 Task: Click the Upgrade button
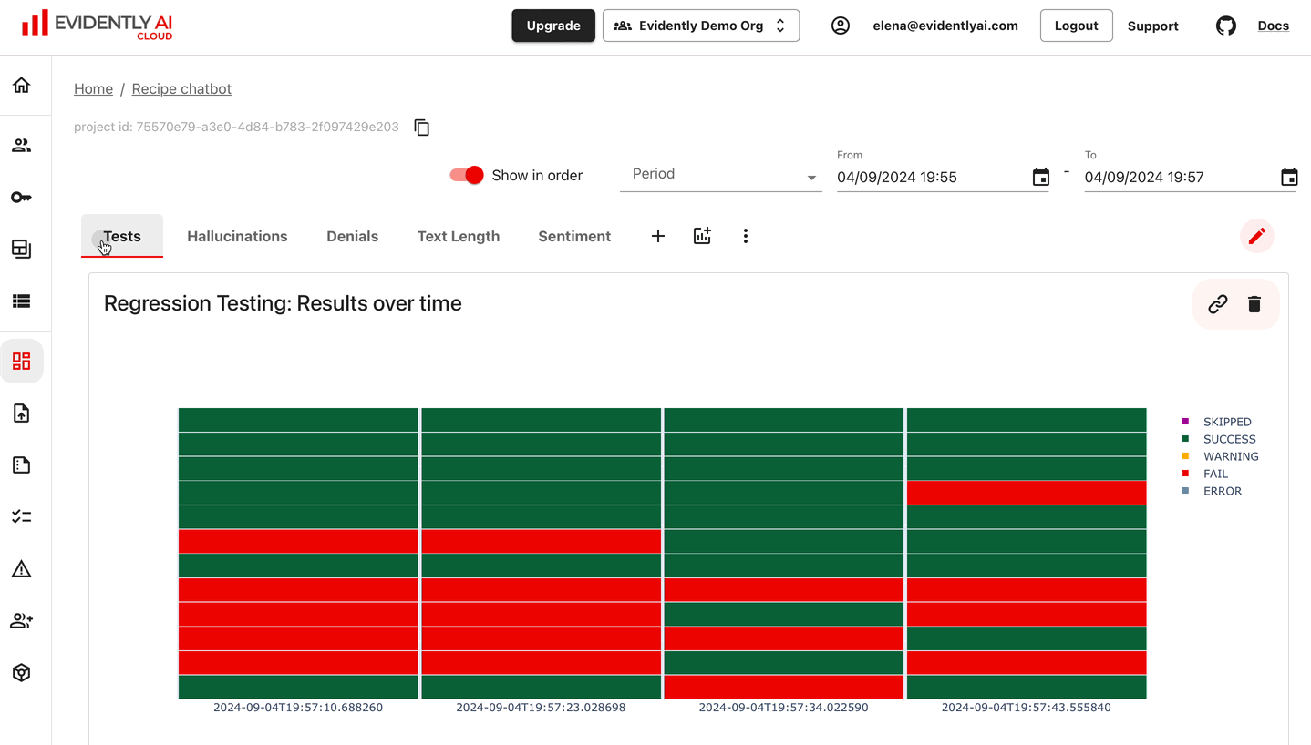(x=552, y=26)
